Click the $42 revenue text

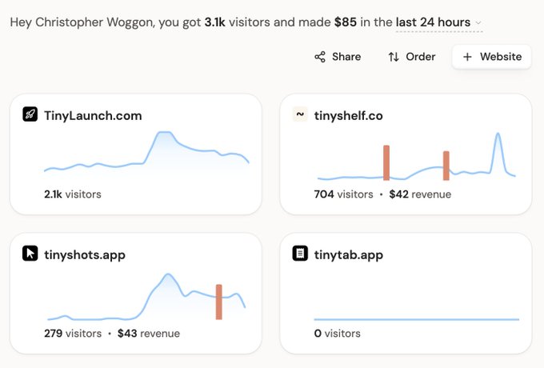[420, 194]
